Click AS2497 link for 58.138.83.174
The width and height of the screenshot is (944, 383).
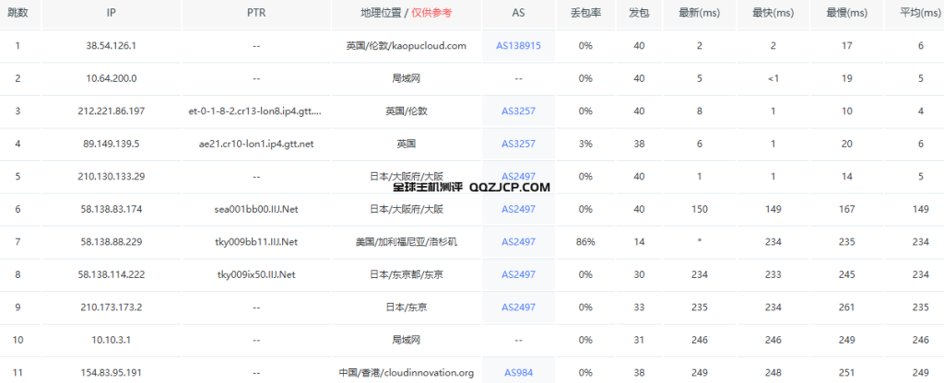tap(518, 209)
